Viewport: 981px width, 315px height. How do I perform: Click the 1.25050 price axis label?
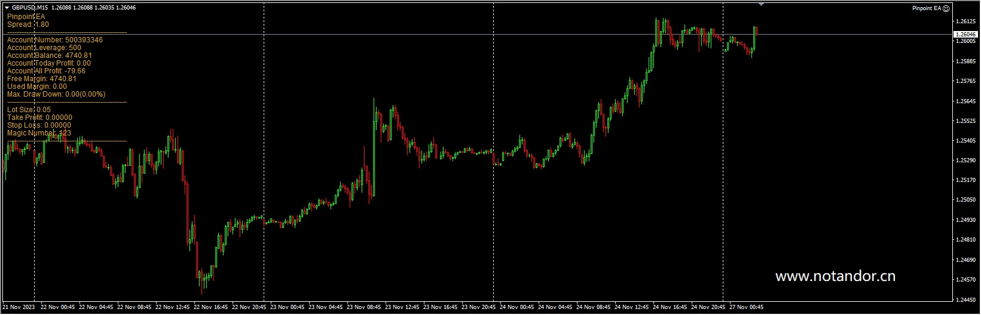[x=965, y=200]
